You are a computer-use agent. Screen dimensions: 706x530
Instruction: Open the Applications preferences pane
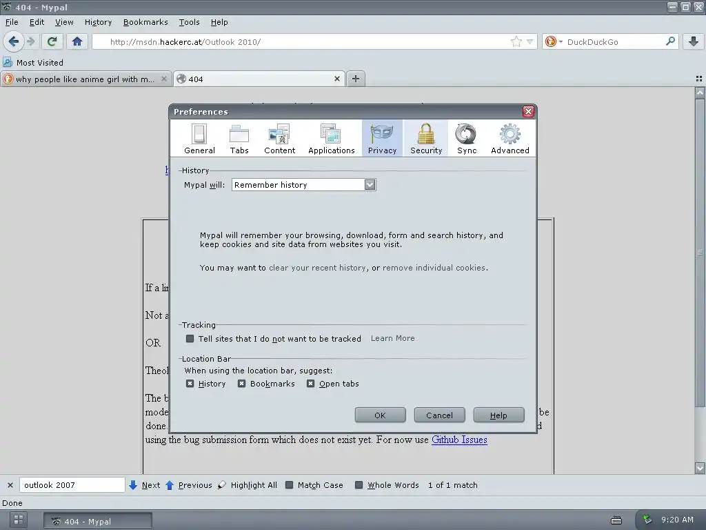point(332,139)
